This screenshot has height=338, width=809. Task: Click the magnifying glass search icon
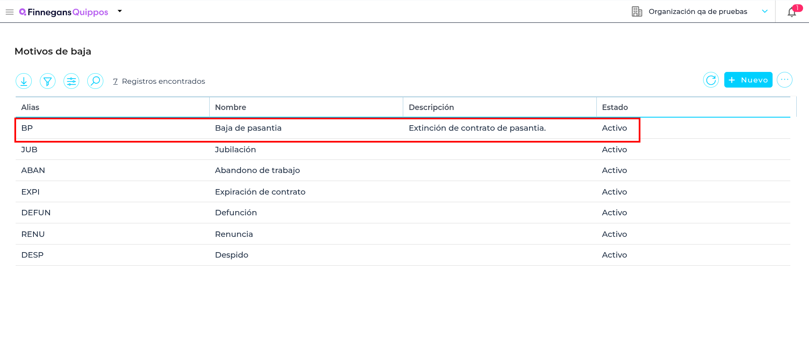coord(95,81)
